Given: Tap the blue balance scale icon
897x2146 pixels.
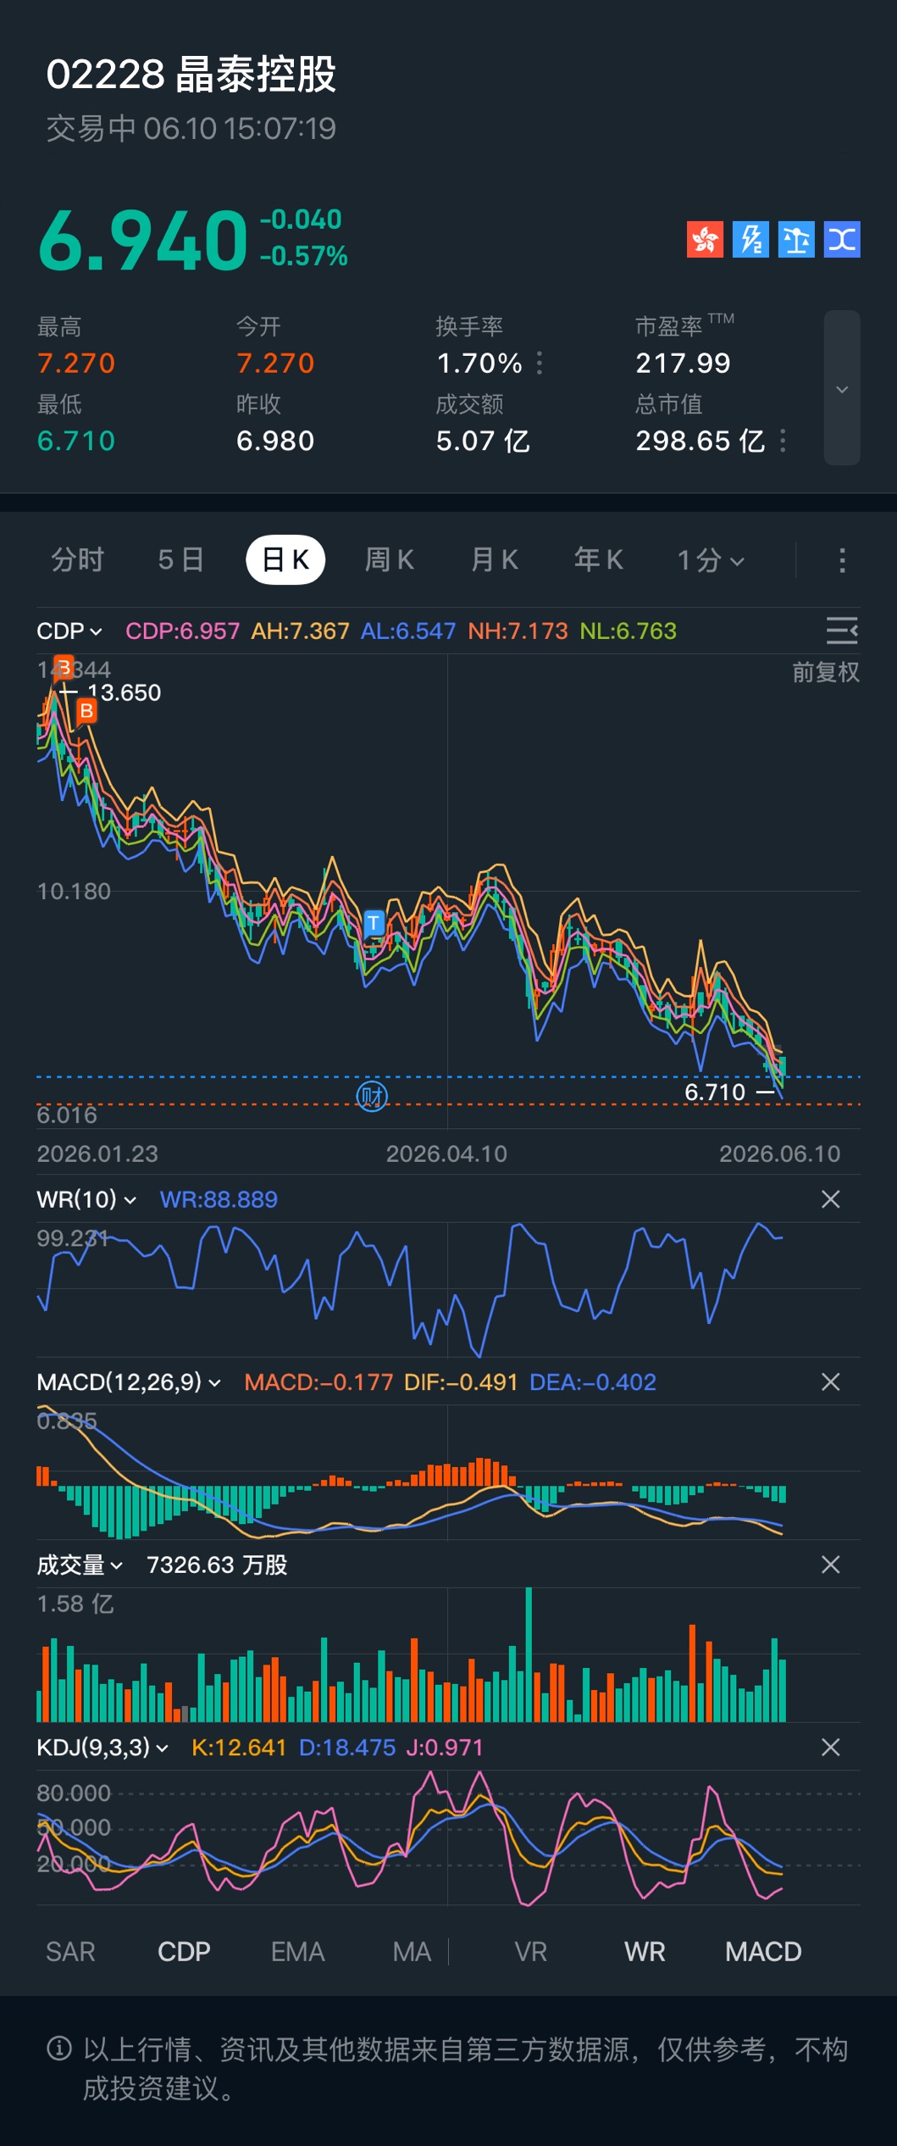Looking at the screenshot, I should point(796,239).
